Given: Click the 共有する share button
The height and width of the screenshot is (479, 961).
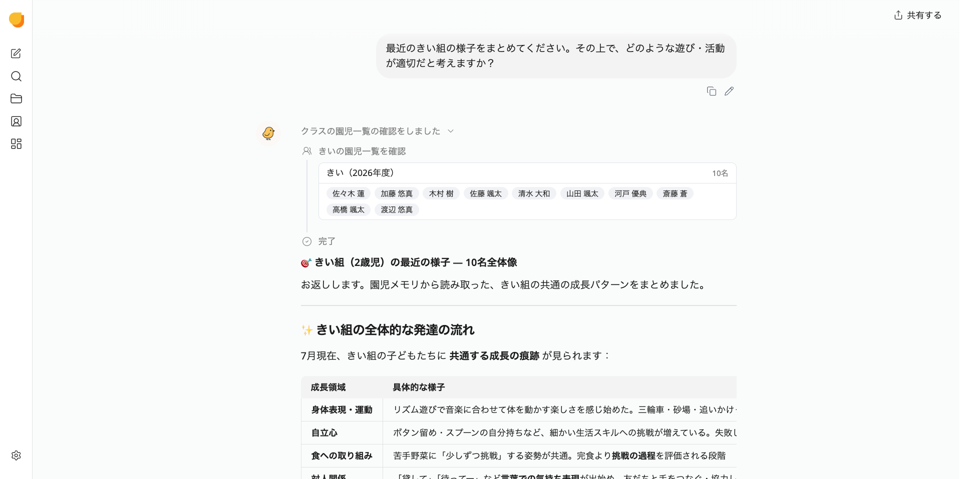Looking at the screenshot, I should [x=917, y=15].
